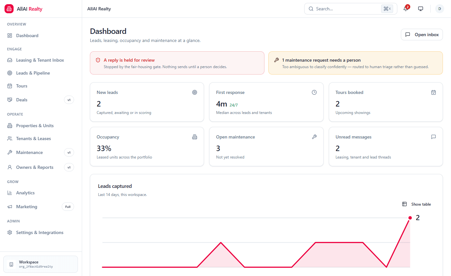Image resolution: width=451 pixels, height=276 pixels.
Task: Click the lead data point marker
Action: click(410, 218)
